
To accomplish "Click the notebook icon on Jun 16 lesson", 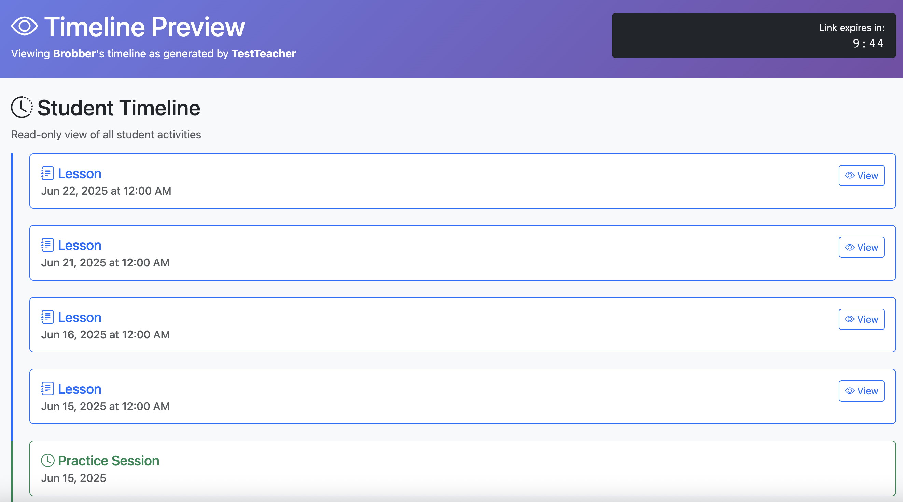I will tap(47, 317).
